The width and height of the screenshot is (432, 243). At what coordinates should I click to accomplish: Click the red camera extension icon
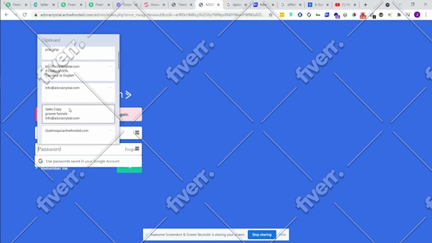click(x=363, y=15)
